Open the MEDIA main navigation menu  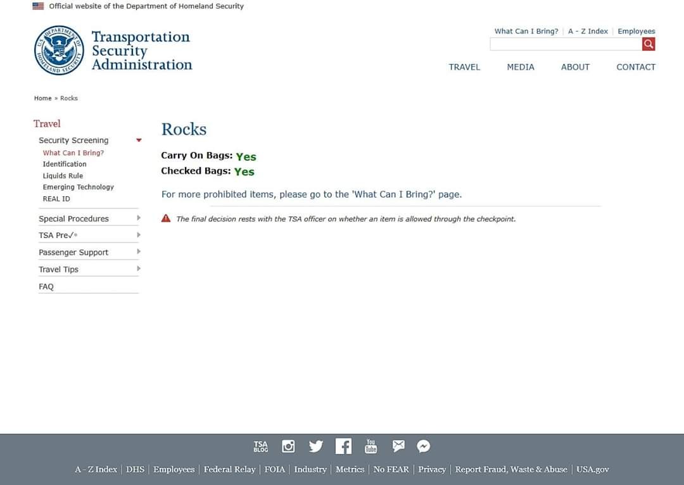pos(520,67)
